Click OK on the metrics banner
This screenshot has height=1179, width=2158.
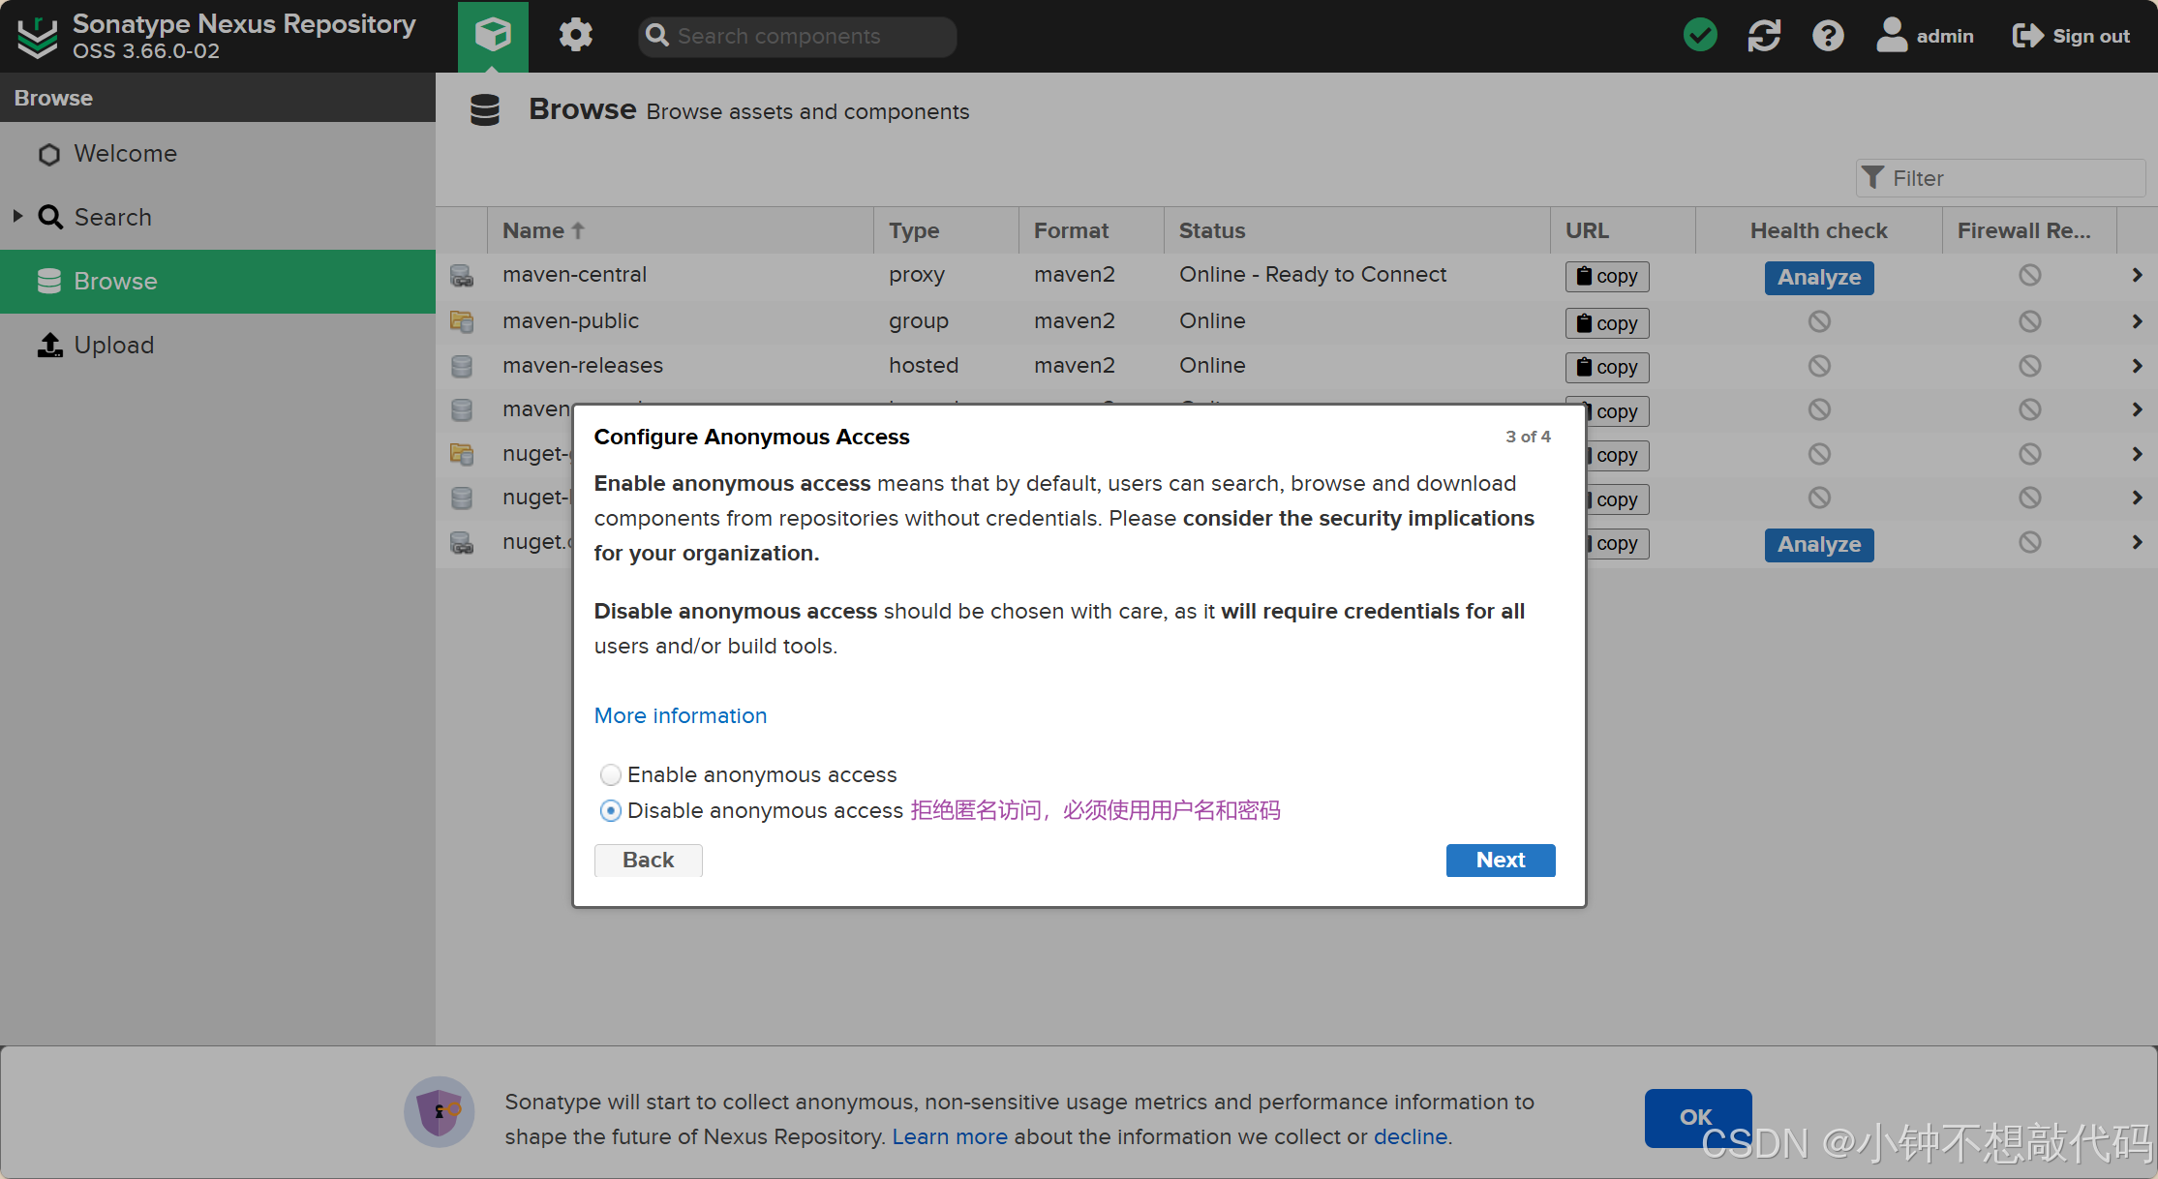pos(1697,1117)
